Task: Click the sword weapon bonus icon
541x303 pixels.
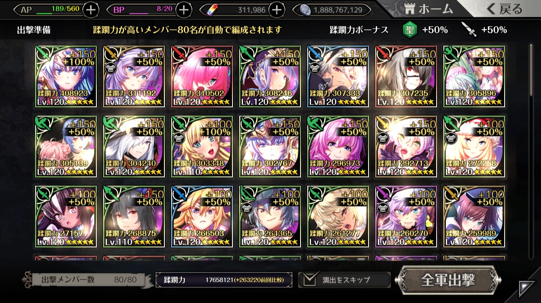Action: (469, 30)
